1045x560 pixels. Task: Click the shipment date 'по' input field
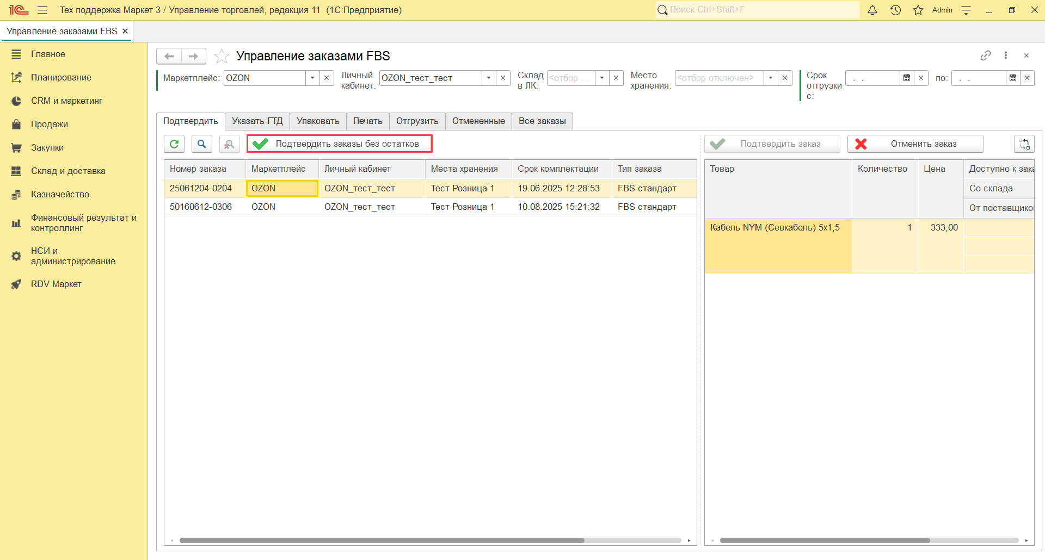pyautogui.click(x=979, y=78)
